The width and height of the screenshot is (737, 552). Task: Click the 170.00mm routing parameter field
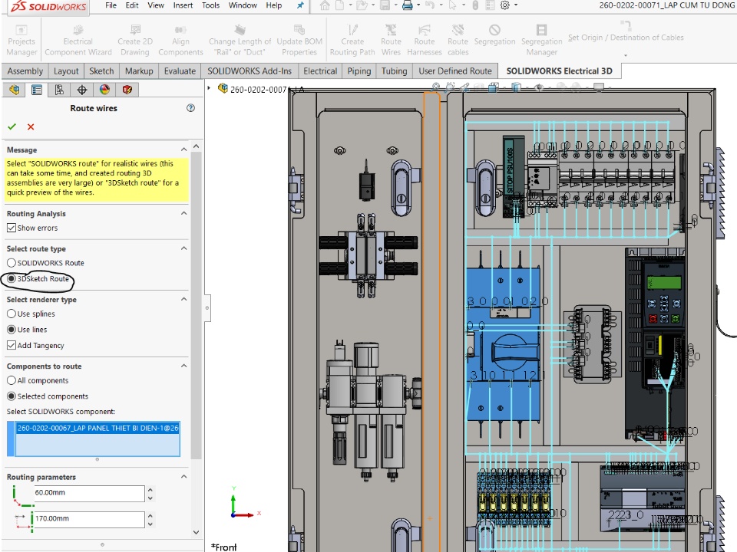(88, 519)
